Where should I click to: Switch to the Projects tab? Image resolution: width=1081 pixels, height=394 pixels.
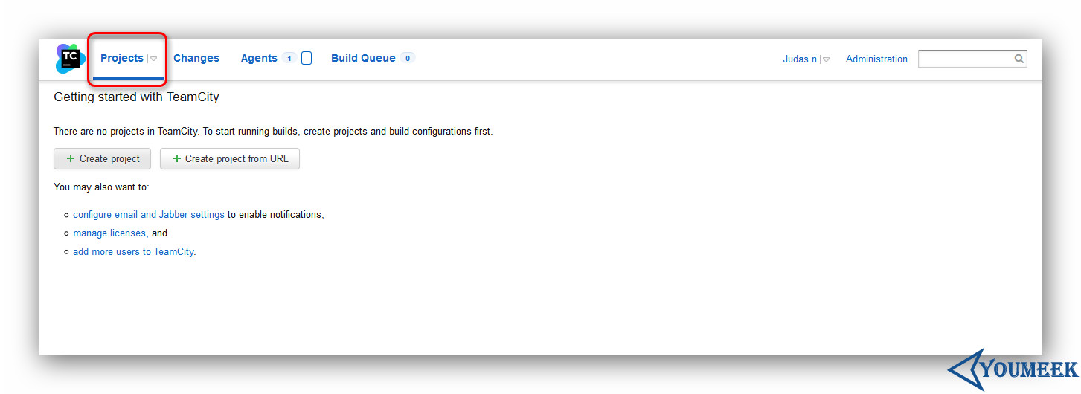[122, 58]
